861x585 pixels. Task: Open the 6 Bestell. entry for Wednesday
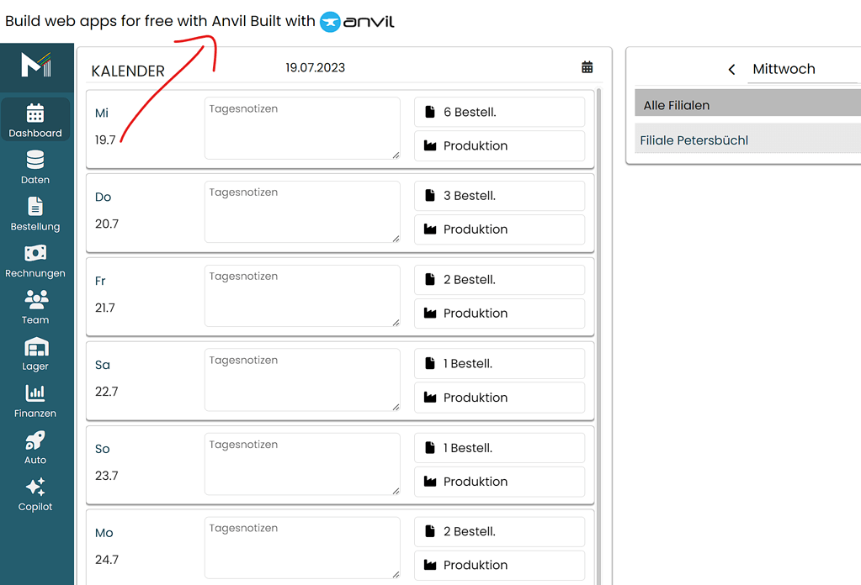499,111
